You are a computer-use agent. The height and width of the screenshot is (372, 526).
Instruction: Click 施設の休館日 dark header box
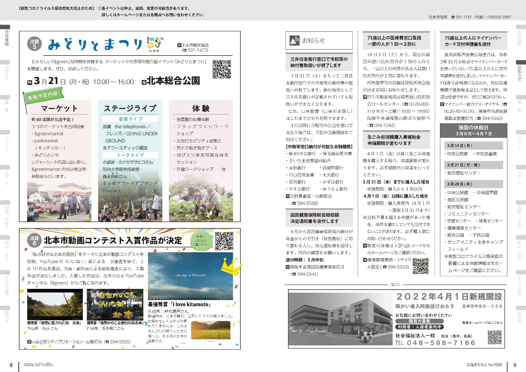(473, 130)
